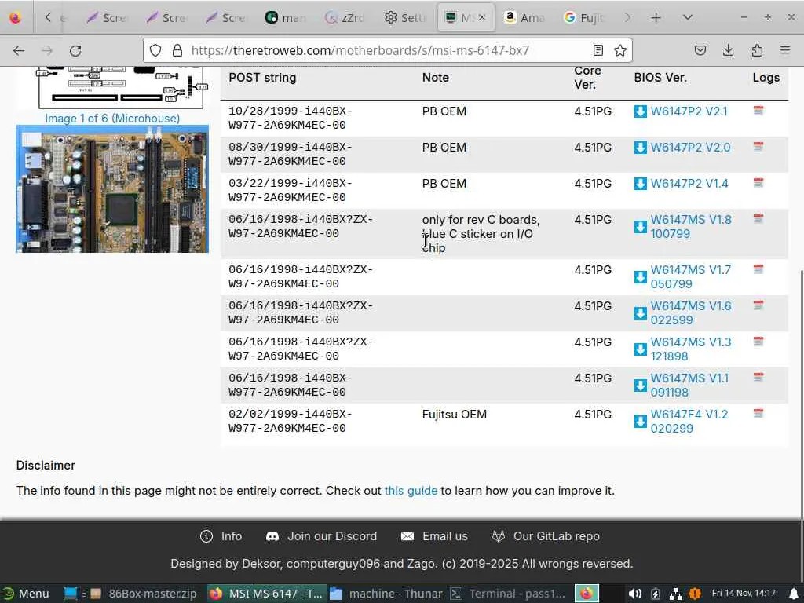804x603 pixels.
Task: Open log icon in W6147P2 V1.4 row
Action: pyautogui.click(x=758, y=182)
